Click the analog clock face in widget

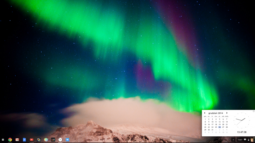tap(242, 120)
